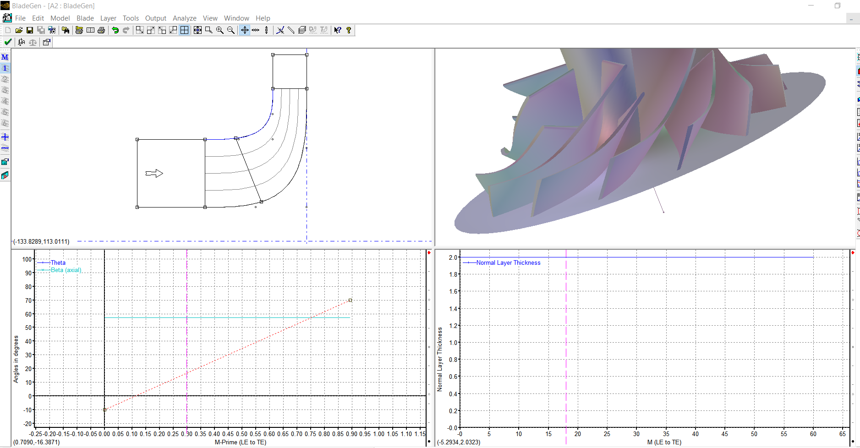This screenshot has width=860, height=448.
Task: Click the Theta legend label
Action: tap(58, 262)
